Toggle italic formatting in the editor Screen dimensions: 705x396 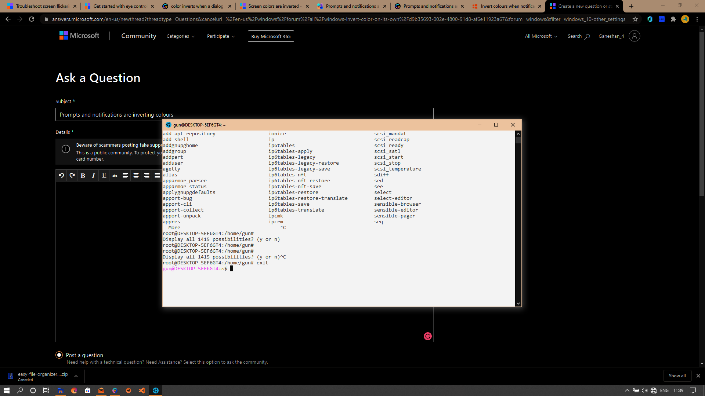pyautogui.click(x=93, y=176)
